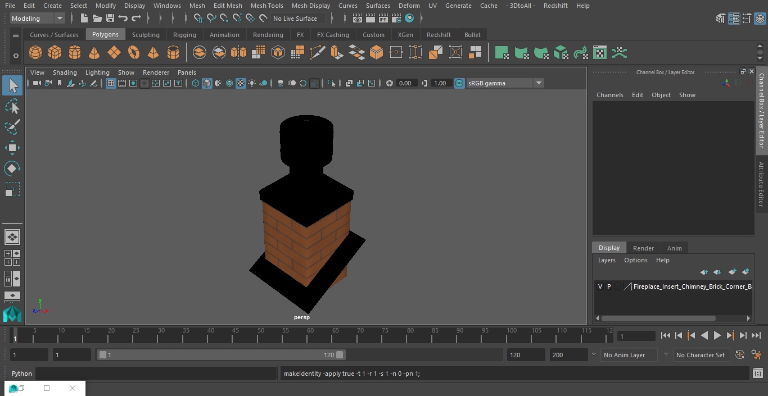Open the viewport Shading menu
Image resolution: width=768 pixels, height=396 pixels.
[65, 72]
